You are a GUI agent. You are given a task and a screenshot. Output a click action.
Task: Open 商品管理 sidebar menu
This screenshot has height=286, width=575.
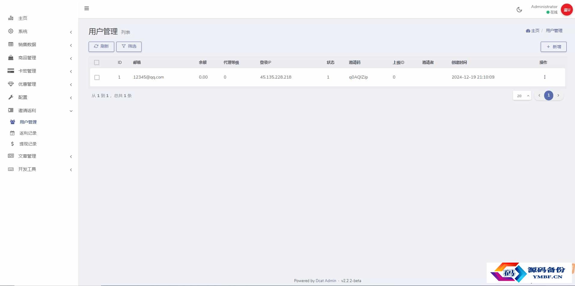tap(27, 58)
